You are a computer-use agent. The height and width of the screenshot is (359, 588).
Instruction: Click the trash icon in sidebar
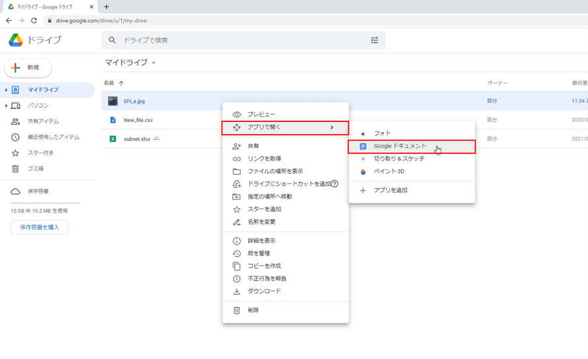[15, 169]
